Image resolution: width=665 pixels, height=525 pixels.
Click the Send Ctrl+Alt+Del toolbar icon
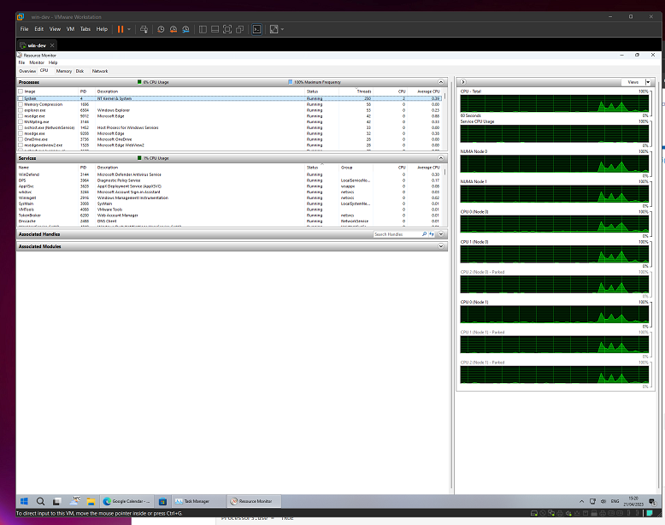pyautogui.click(x=144, y=29)
